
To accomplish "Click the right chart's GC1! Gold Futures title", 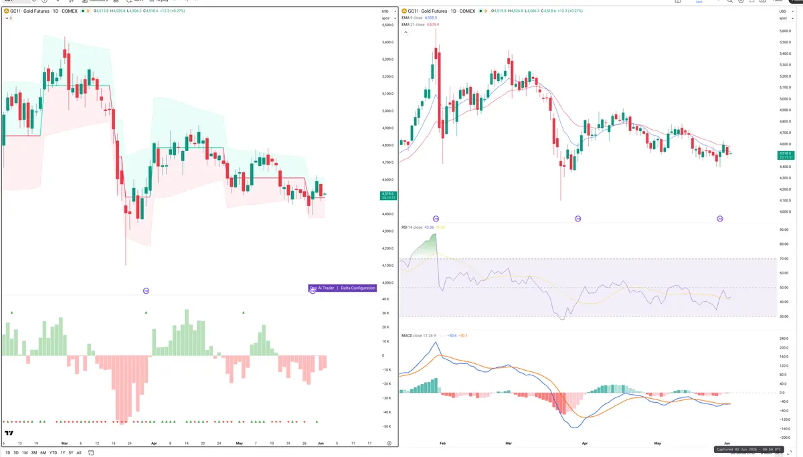I will 442,11.
